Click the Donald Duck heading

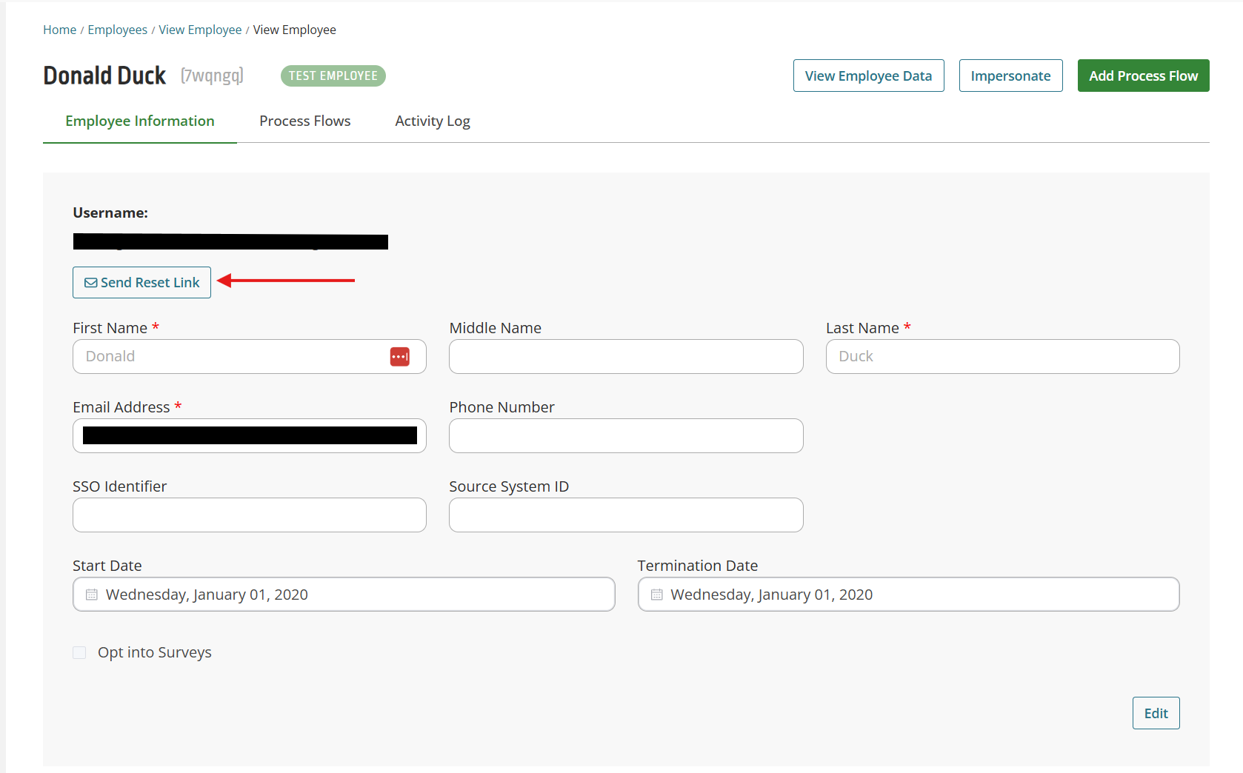click(x=104, y=76)
